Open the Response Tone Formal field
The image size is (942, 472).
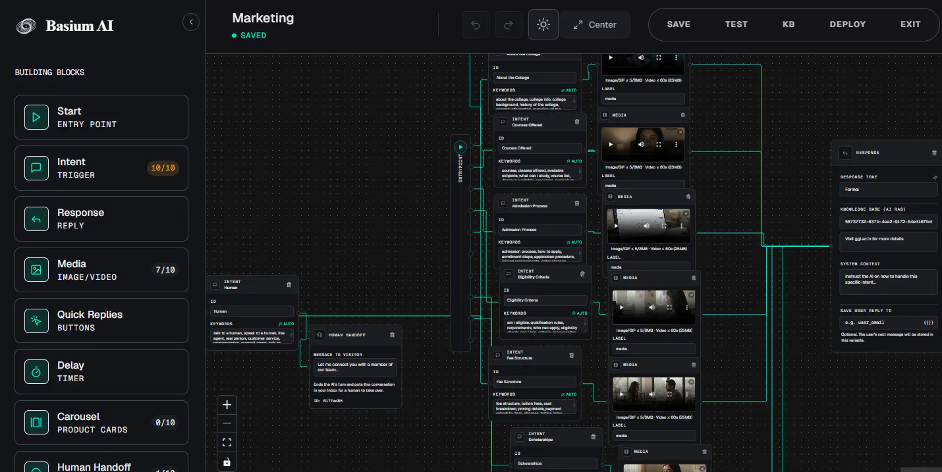tap(889, 190)
